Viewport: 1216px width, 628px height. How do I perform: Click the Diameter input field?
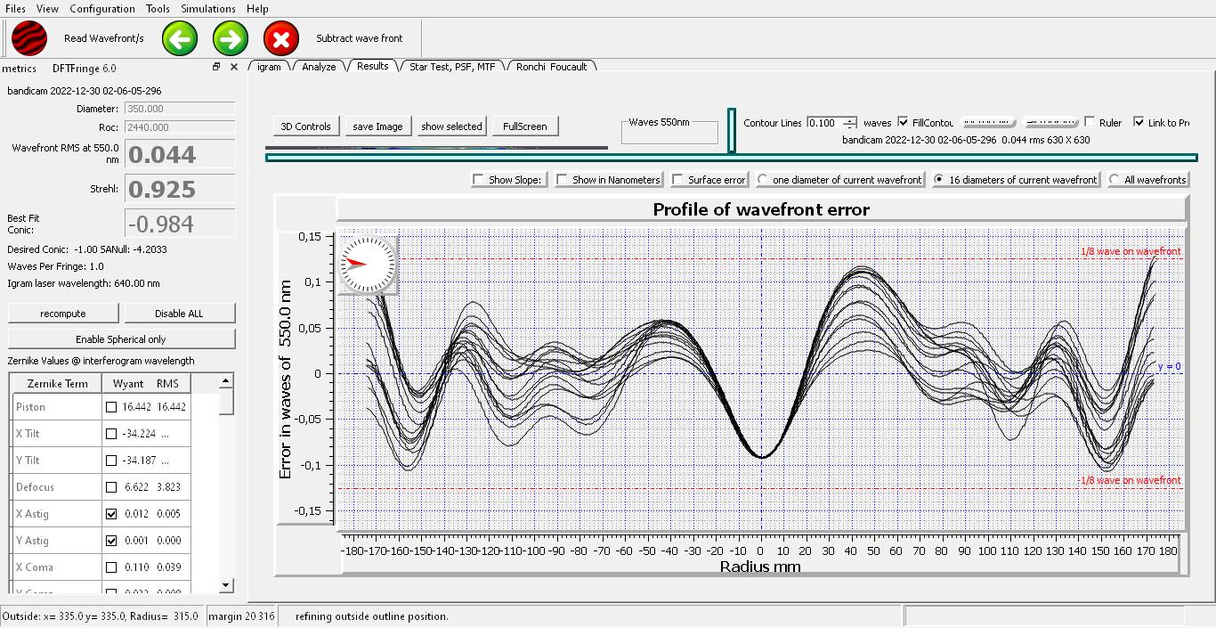pos(179,109)
